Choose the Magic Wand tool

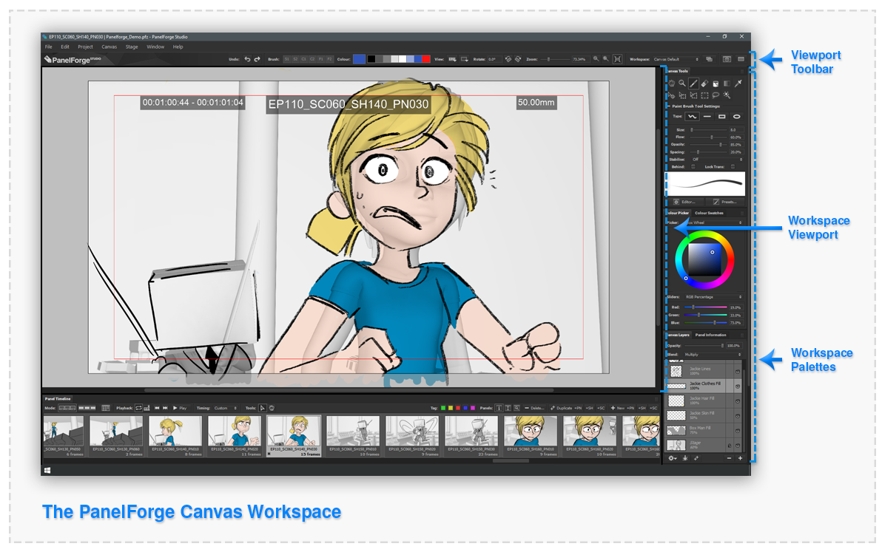[727, 95]
